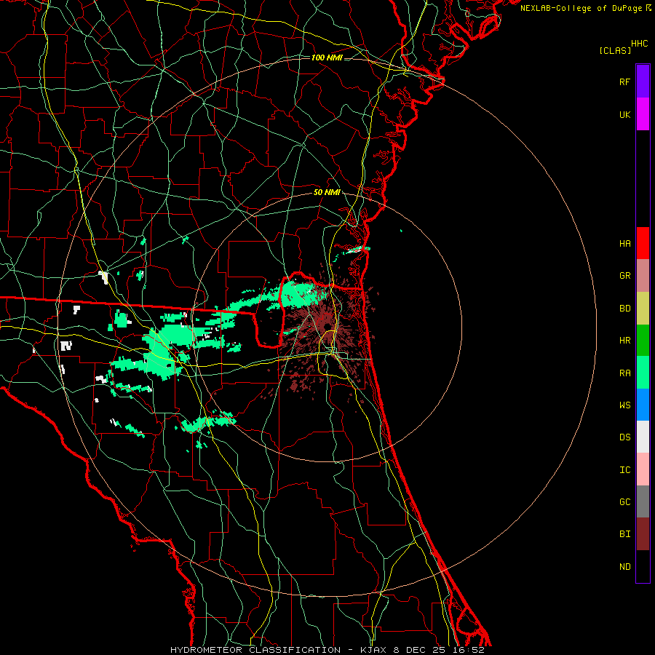The height and width of the screenshot is (655, 655).
Task: Click the "8 DEC 25" date text
Action: 420,650
